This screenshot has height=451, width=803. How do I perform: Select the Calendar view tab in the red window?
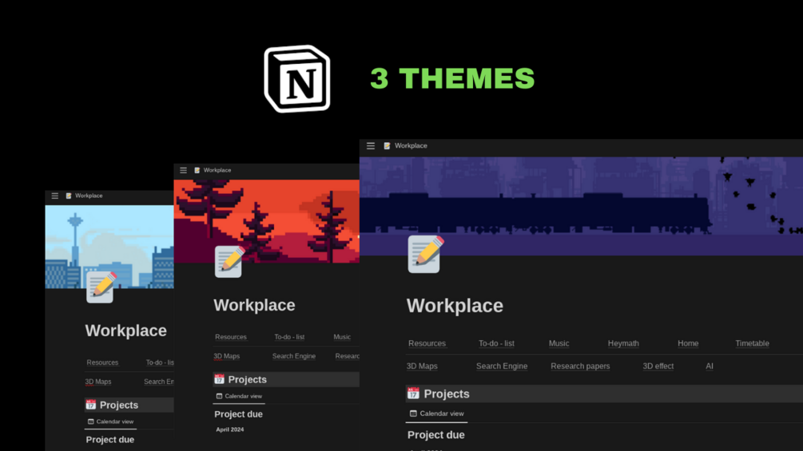(239, 396)
